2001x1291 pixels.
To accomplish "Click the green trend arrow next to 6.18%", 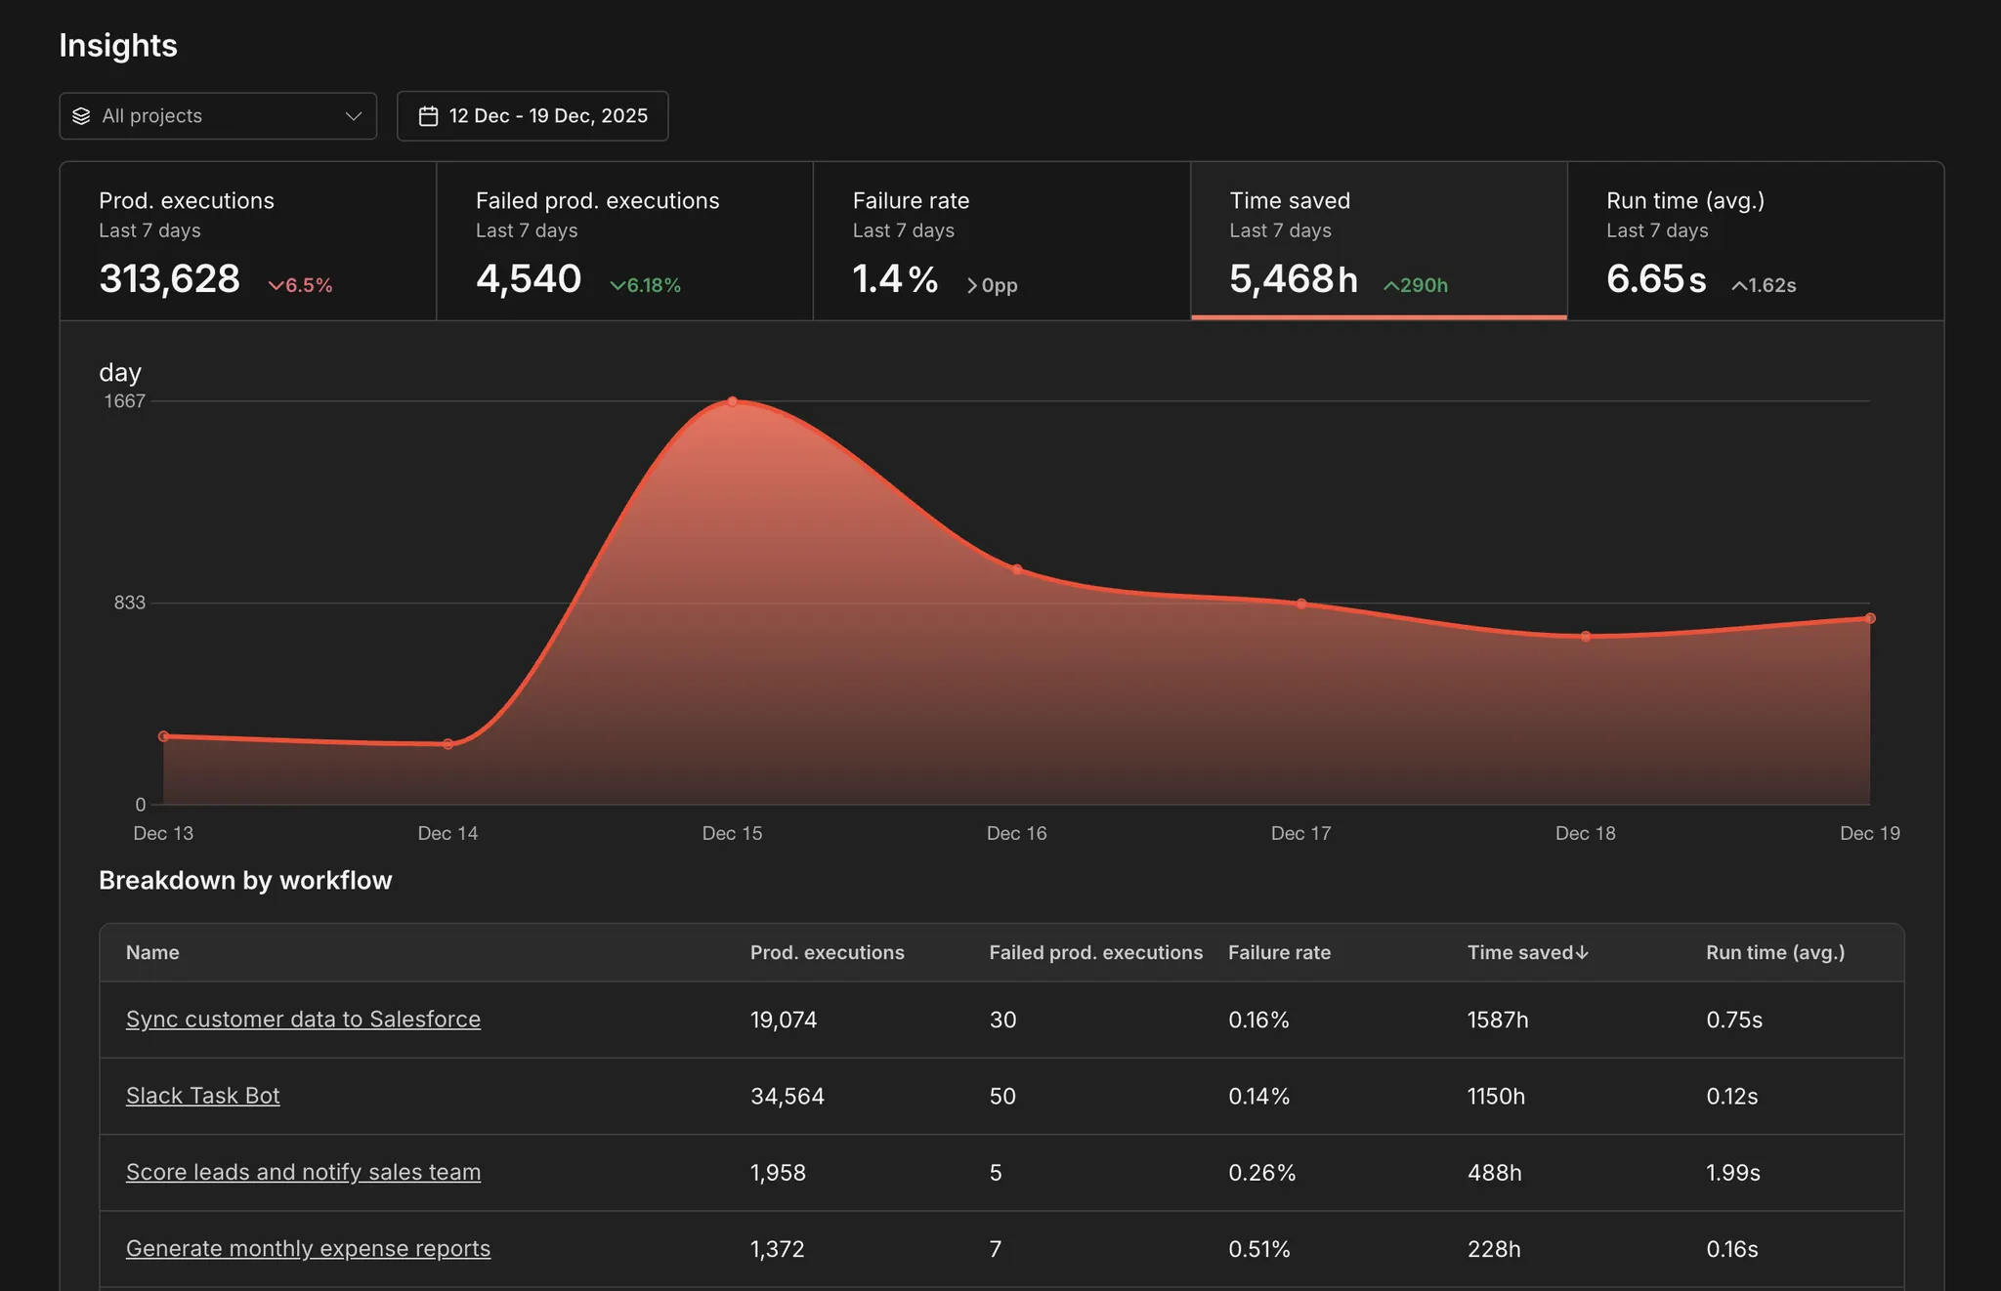I will 618,285.
